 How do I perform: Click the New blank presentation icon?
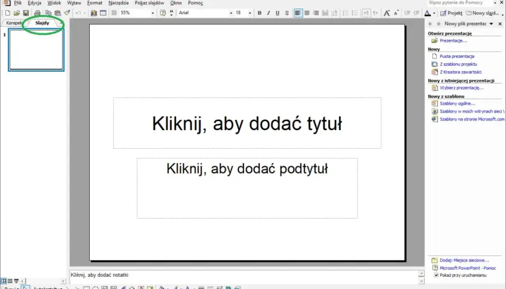(7, 13)
